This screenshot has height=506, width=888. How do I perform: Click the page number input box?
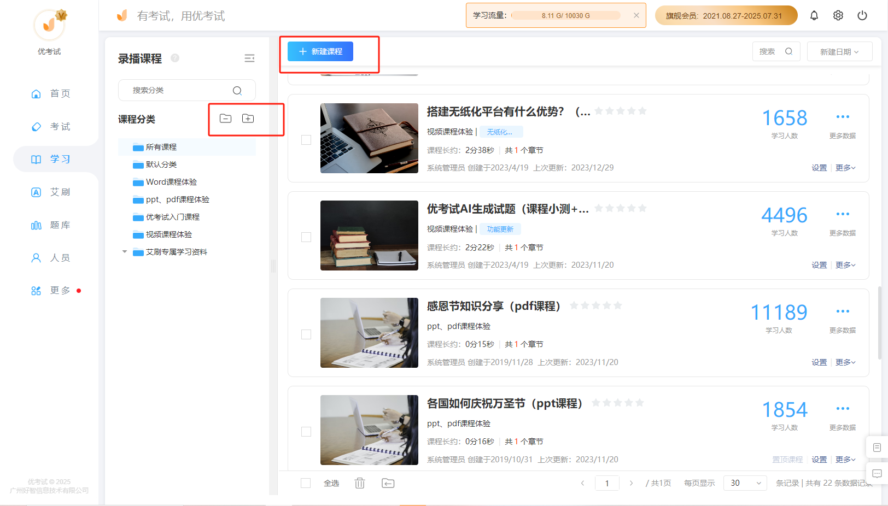(x=607, y=483)
